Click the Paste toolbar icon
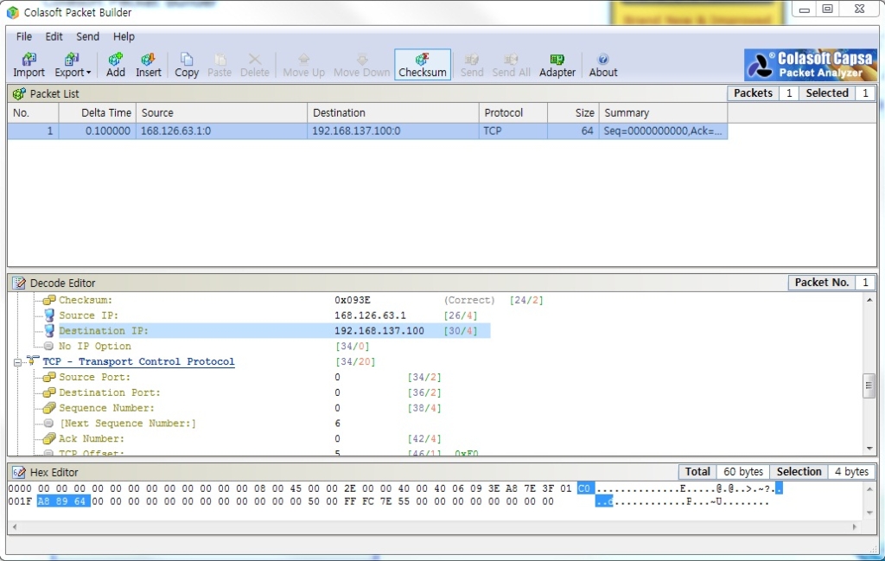 click(x=220, y=65)
